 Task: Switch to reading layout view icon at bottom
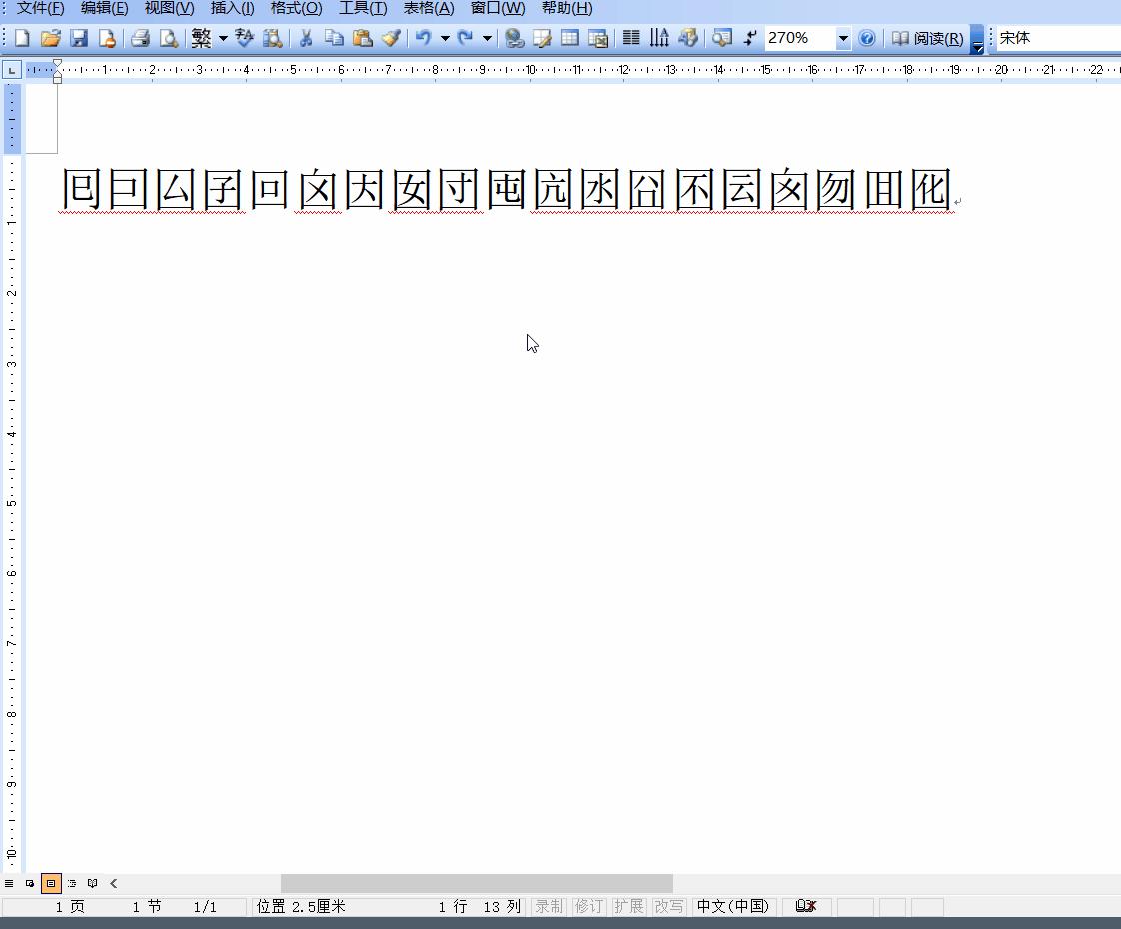[92, 883]
